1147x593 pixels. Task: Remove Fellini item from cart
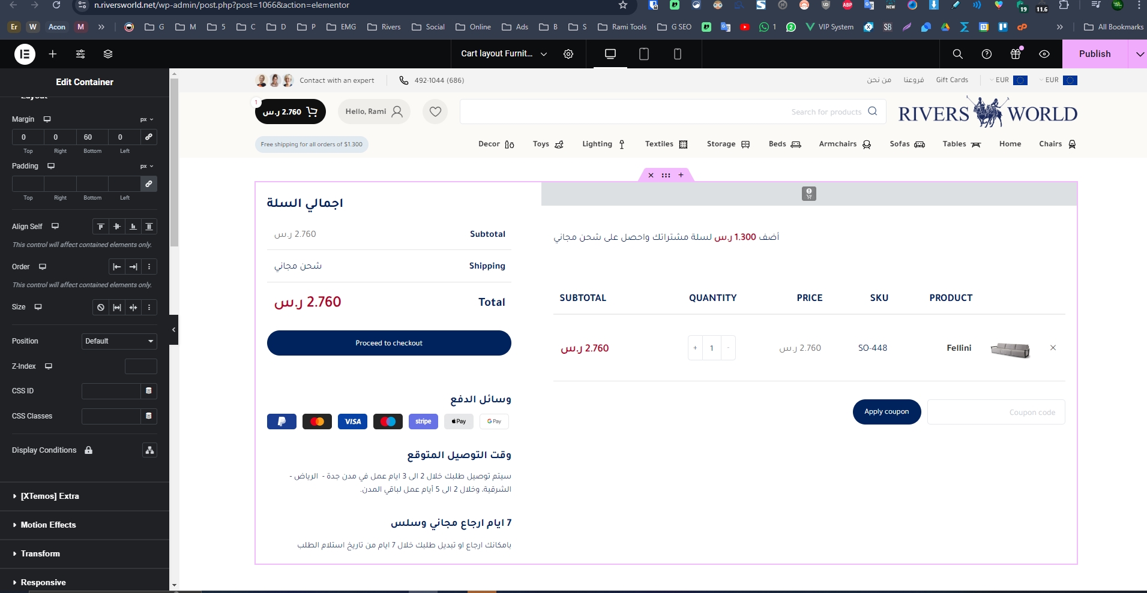pyautogui.click(x=1053, y=348)
